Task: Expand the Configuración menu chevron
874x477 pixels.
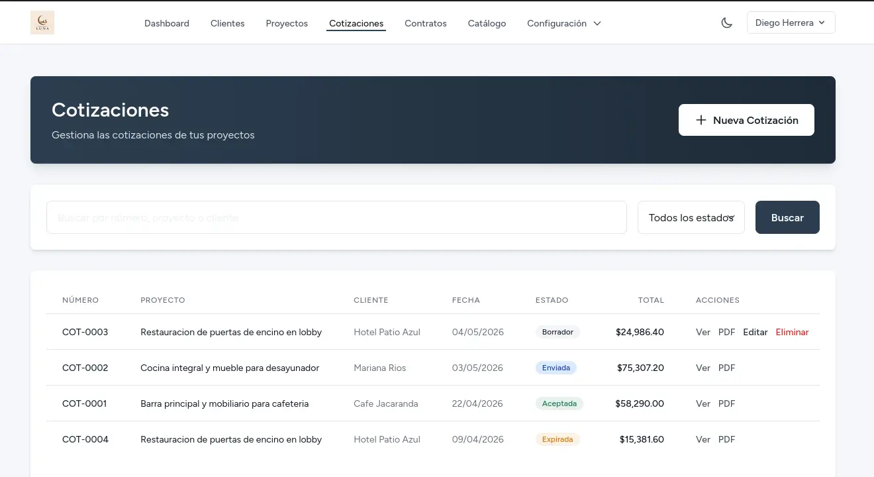Action: click(x=597, y=23)
